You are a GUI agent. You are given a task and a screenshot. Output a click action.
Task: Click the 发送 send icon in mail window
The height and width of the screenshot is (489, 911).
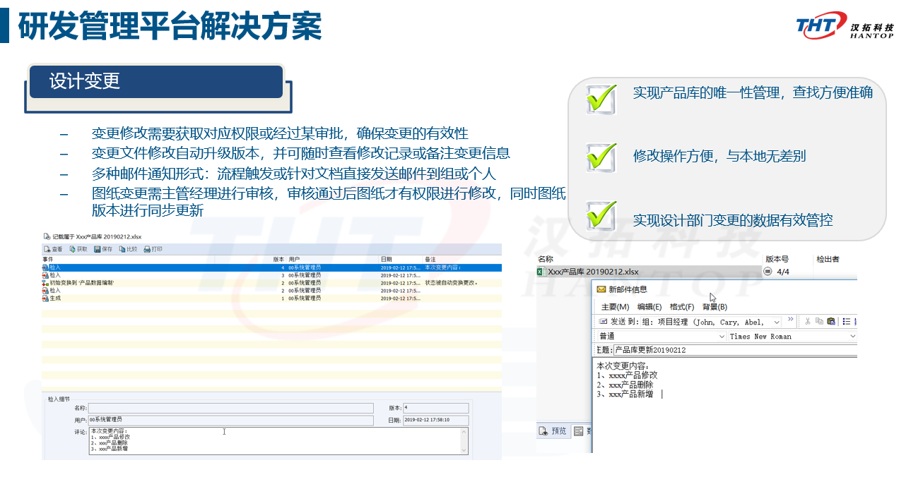(x=603, y=322)
